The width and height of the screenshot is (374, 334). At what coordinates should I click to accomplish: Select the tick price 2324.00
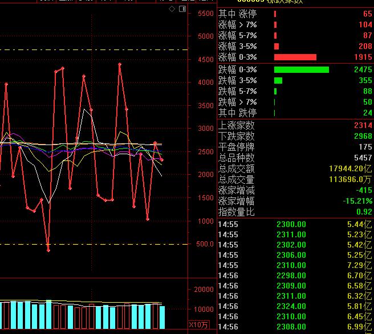click(291, 306)
